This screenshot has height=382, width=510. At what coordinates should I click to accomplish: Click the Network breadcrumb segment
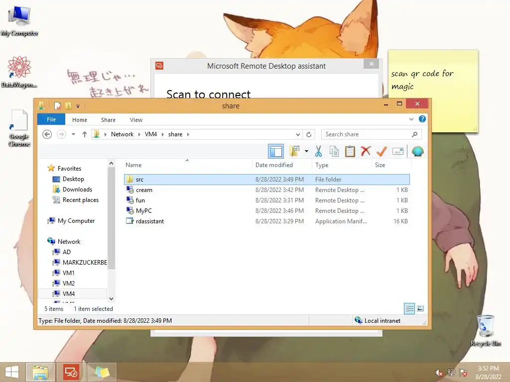[123, 134]
